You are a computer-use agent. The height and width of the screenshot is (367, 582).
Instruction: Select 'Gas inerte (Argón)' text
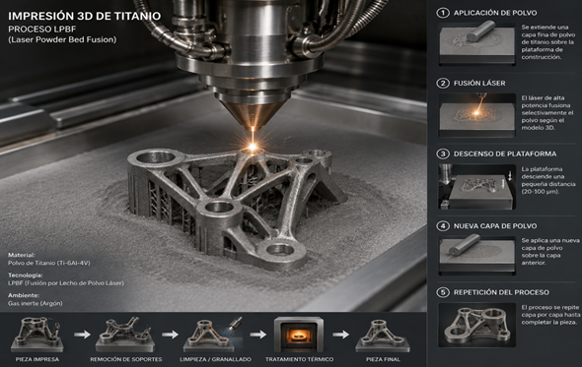click(36, 303)
